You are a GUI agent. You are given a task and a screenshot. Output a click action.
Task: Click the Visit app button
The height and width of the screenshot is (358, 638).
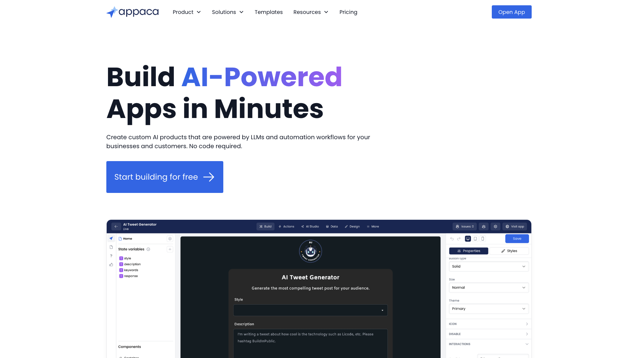coord(515,226)
